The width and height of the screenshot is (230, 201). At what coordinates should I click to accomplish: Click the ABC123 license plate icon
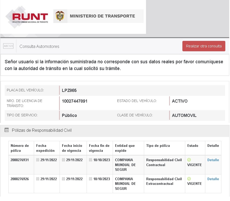(8, 46)
